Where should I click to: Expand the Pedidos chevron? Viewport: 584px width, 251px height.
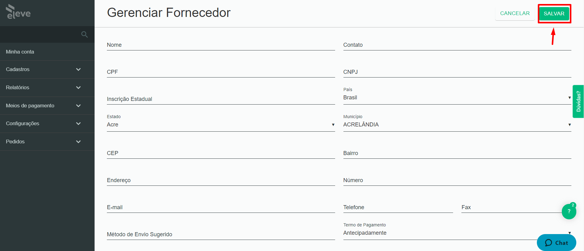pyautogui.click(x=78, y=142)
